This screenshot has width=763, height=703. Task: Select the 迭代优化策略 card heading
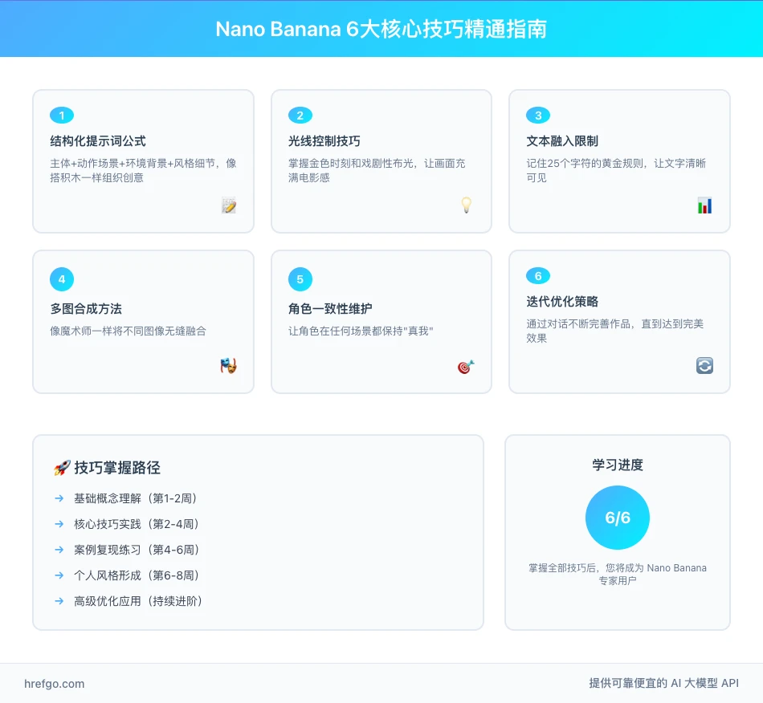[x=562, y=302]
